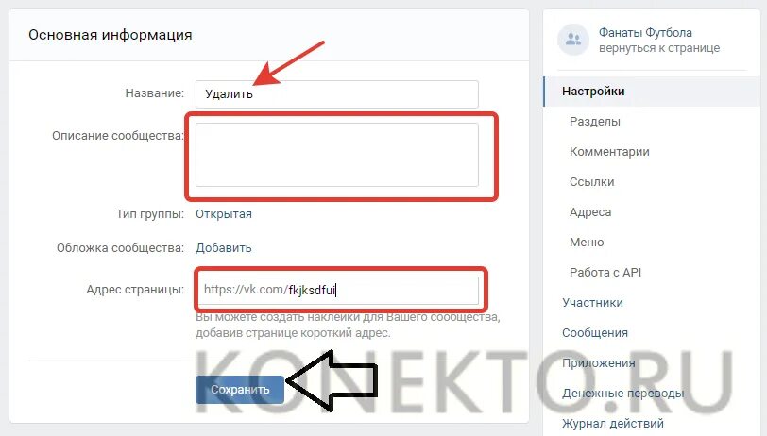The height and width of the screenshot is (436, 767).
Task: Click the Сохранить button
Action: 240,390
